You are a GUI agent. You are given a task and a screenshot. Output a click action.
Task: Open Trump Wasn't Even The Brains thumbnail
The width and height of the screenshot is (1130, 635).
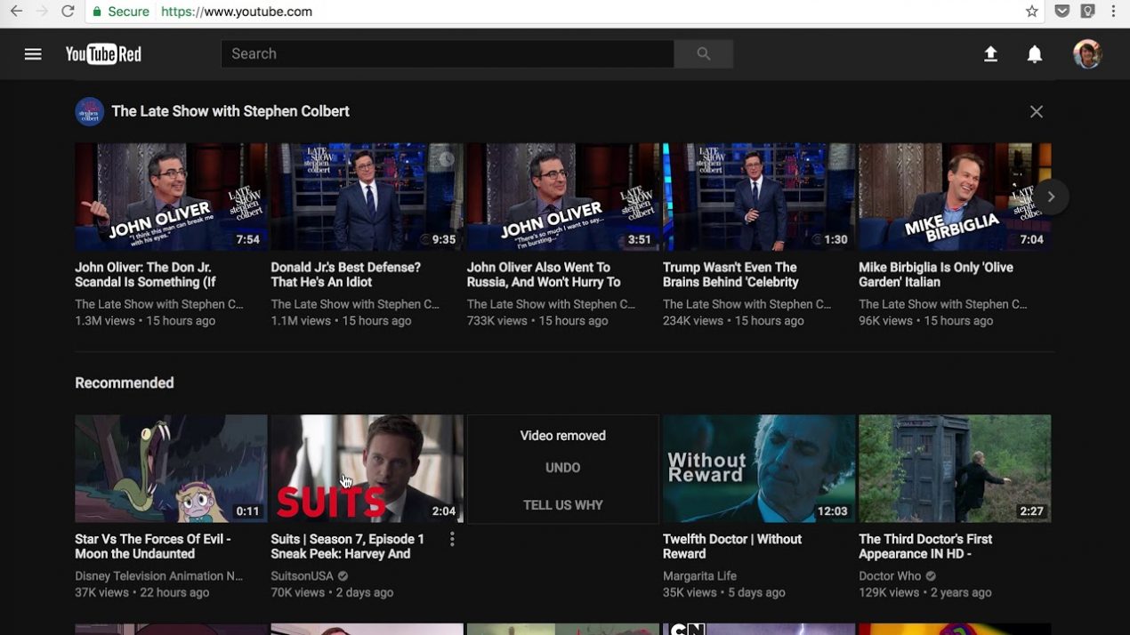pos(759,197)
